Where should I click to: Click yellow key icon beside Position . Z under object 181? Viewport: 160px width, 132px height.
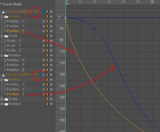pos(47,31)
